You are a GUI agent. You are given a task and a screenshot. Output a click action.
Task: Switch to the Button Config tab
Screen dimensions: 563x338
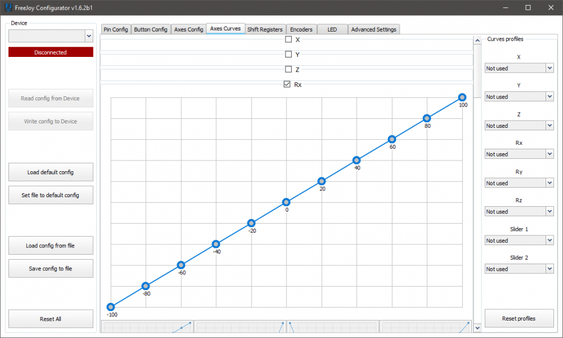pos(151,29)
